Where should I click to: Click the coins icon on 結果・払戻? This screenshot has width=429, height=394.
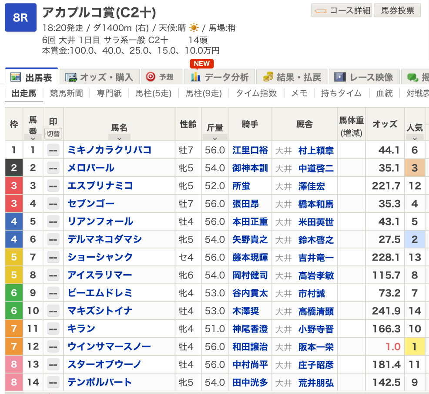click(268, 77)
